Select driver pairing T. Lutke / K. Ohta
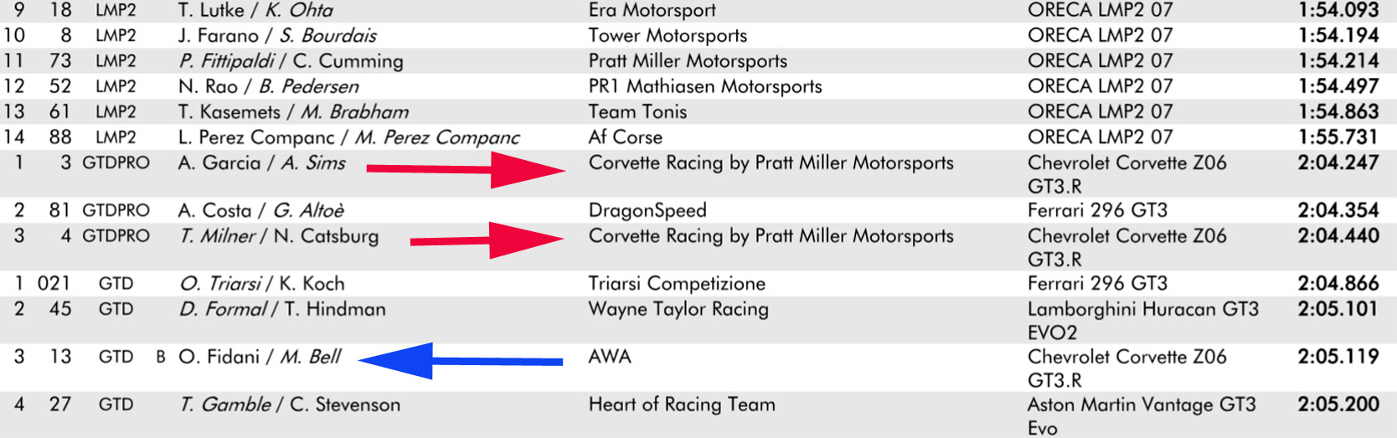This screenshot has height=438, width=1397. pyautogui.click(x=255, y=10)
